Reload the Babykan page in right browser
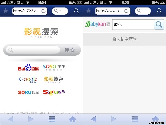 coord(126,11)
